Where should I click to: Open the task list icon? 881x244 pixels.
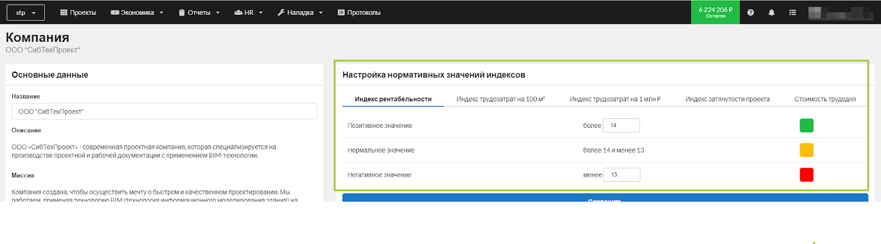(792, 12)
